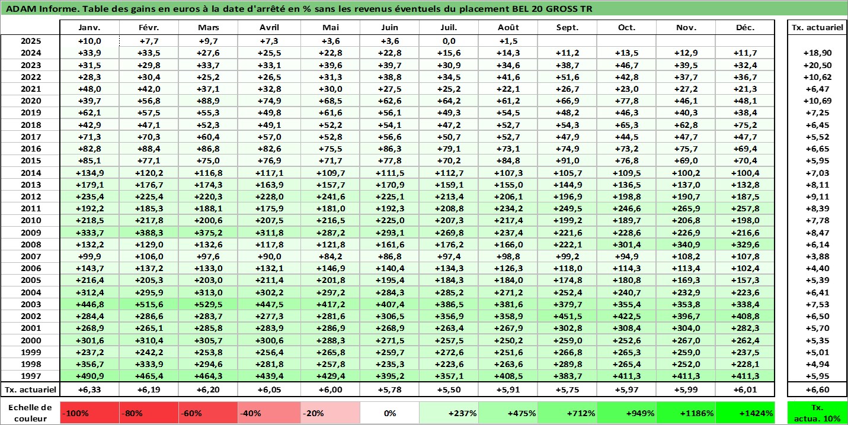
Task: Click the -100% red color scale swatch
Action: 89,413
